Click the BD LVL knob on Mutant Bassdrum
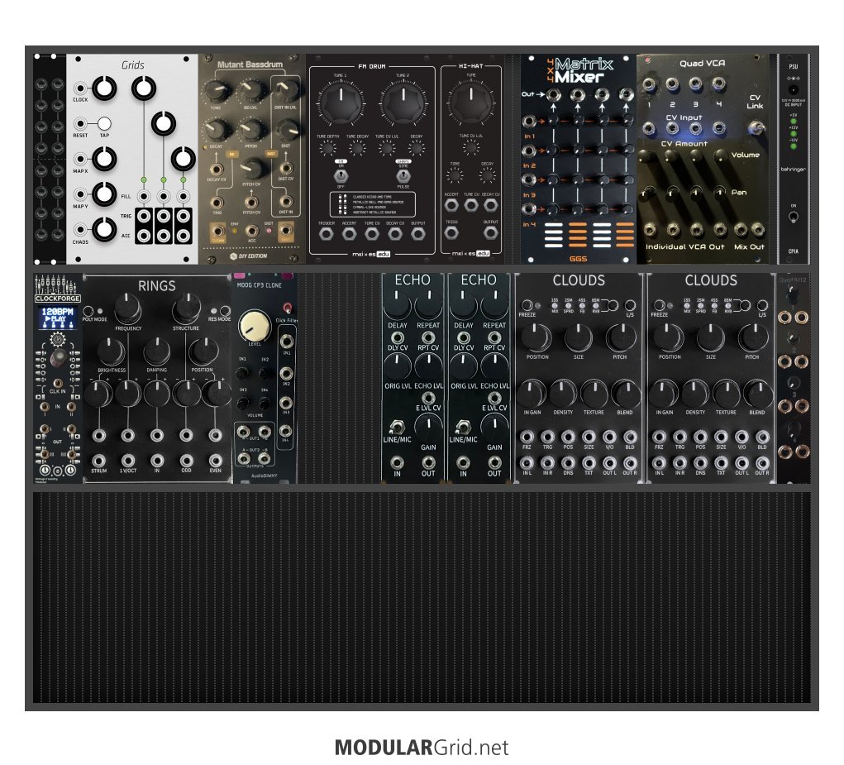The image size is (844, 765). [x=251, y=92]
